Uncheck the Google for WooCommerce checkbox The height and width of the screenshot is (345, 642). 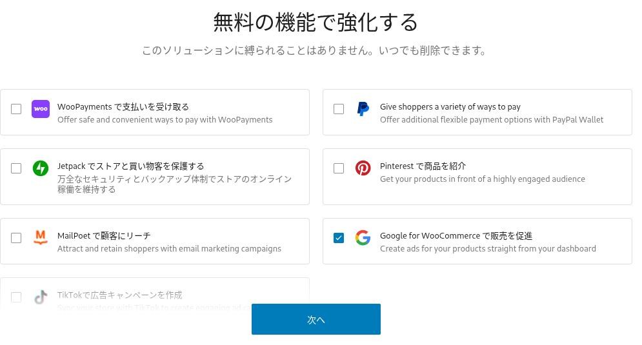pyautogui.click(x=339, y=238)
